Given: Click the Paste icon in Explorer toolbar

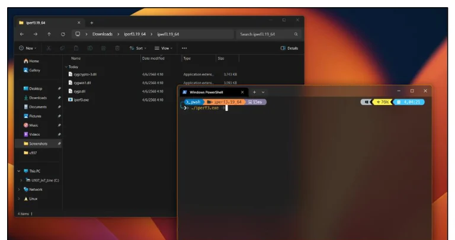Looking at the screenshot, I should coord(76,48).
